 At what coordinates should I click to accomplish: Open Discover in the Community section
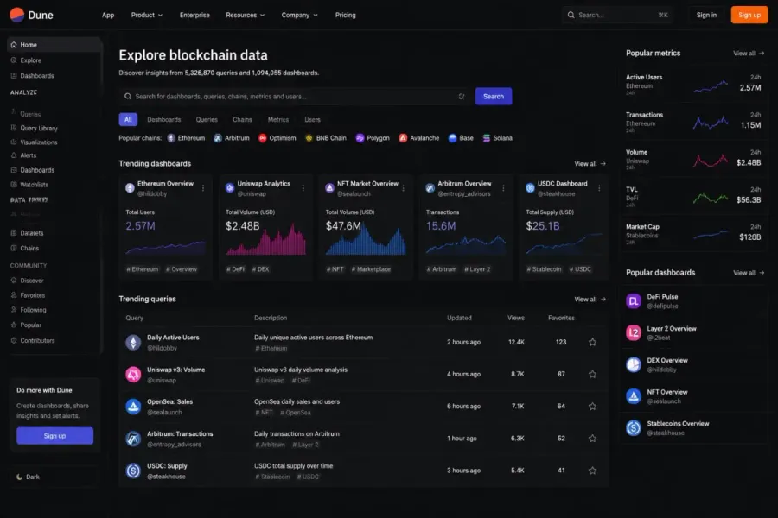tap(32, 281)
